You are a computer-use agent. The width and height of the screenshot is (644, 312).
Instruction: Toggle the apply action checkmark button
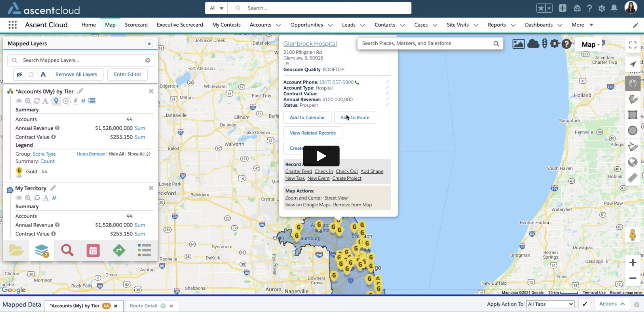coord(585,304)
